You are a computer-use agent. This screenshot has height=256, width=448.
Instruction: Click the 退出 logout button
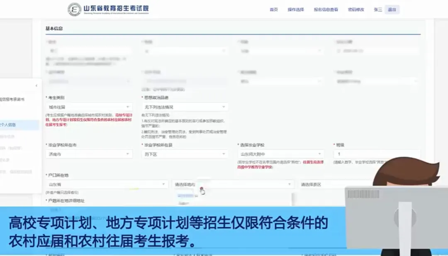392,10
